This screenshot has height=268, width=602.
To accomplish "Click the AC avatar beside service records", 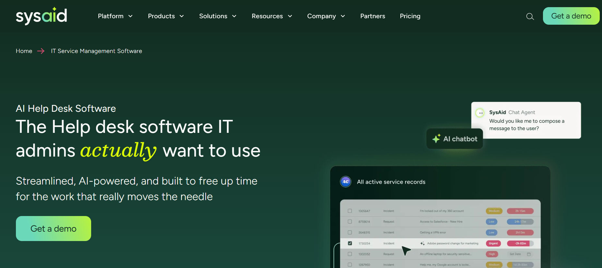I will coord(346,182).
